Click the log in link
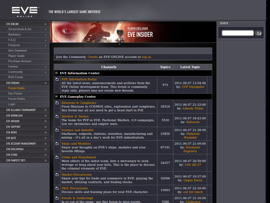This screenshot has height=203, width=270. 146,57
